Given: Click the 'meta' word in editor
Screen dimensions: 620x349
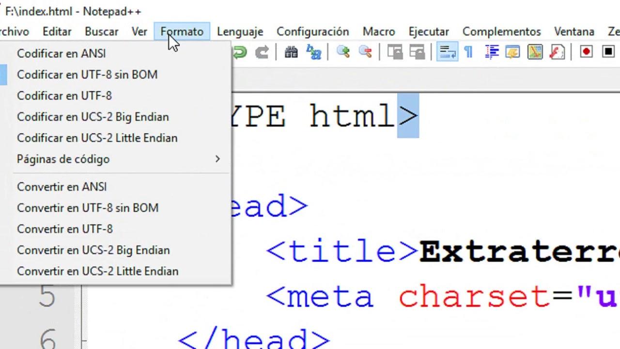Looking at the screenshot, I should pos(330,297).
